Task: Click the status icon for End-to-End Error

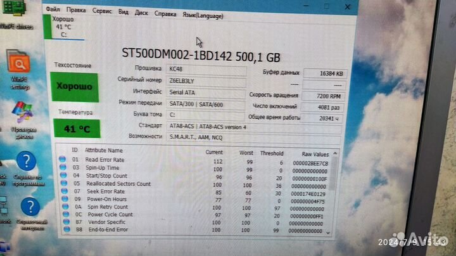Action: tap(67, 229)
